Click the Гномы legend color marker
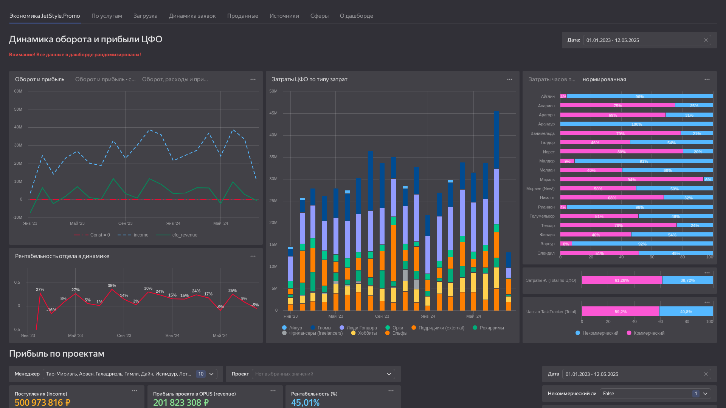 313,328
